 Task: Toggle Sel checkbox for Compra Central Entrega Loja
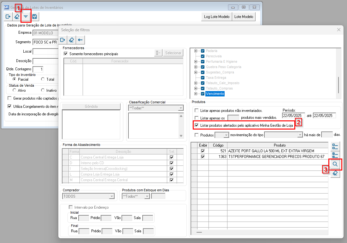coord(172,157)
